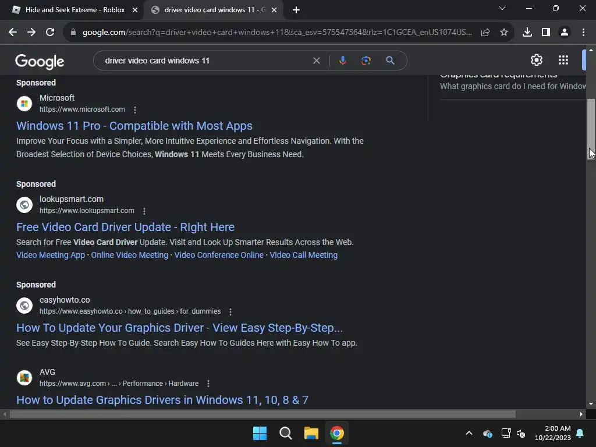Go back to the previous page
The image size is (596, 447).
(x=13, y=33)
